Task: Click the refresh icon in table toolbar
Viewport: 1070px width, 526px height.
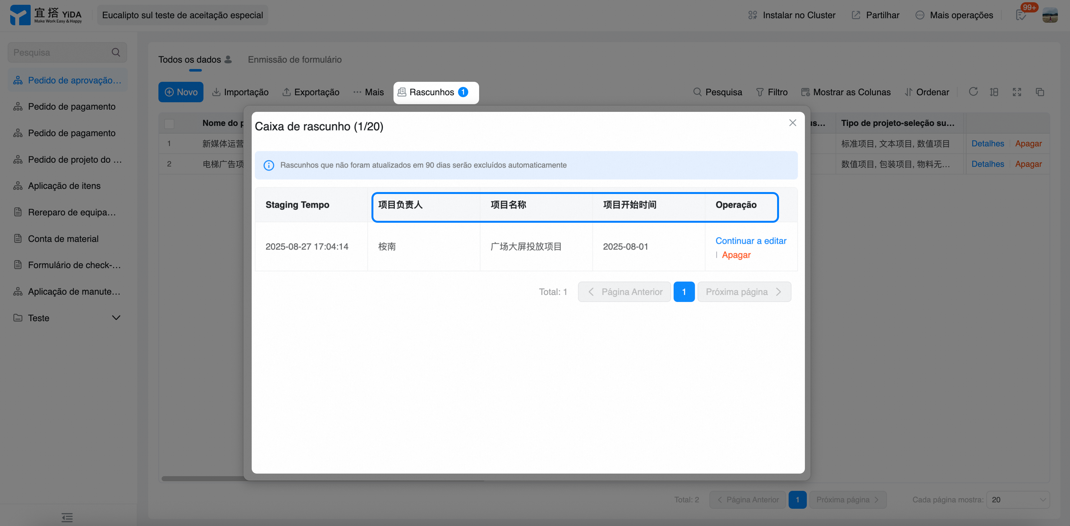Action: click(973, 92)
